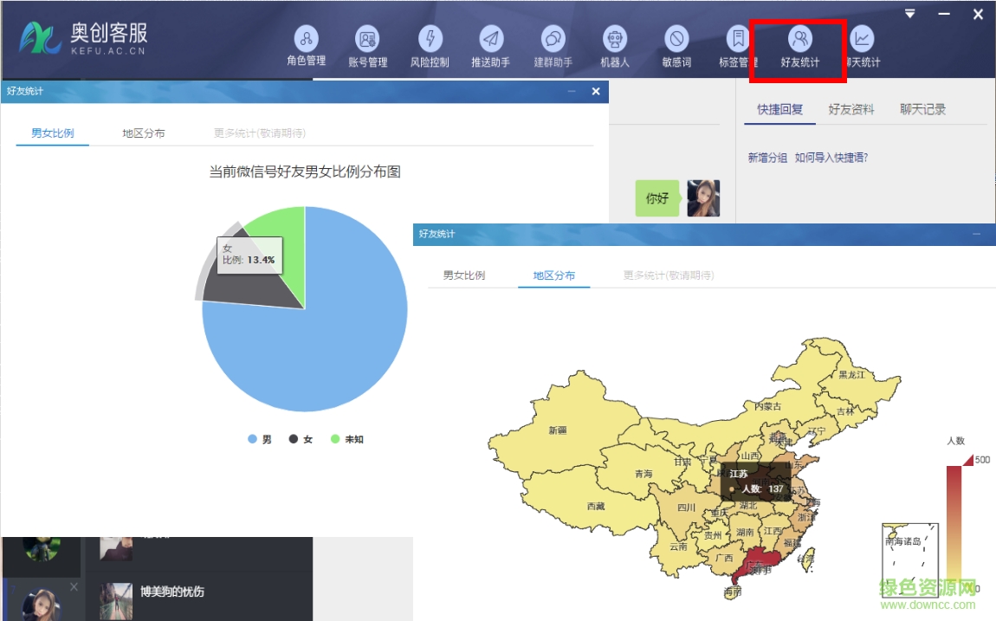
Task: Open 风险控制 settings
Action: coord(430,43)
